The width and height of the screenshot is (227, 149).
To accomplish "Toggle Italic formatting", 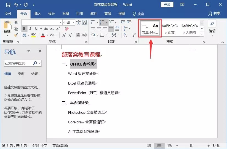I will (30, 29).
